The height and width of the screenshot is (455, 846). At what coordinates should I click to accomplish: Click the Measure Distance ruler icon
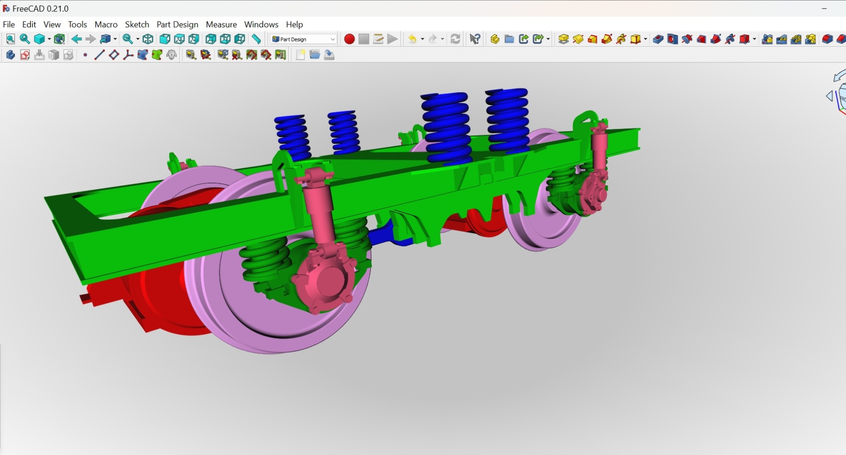[256, 39]
